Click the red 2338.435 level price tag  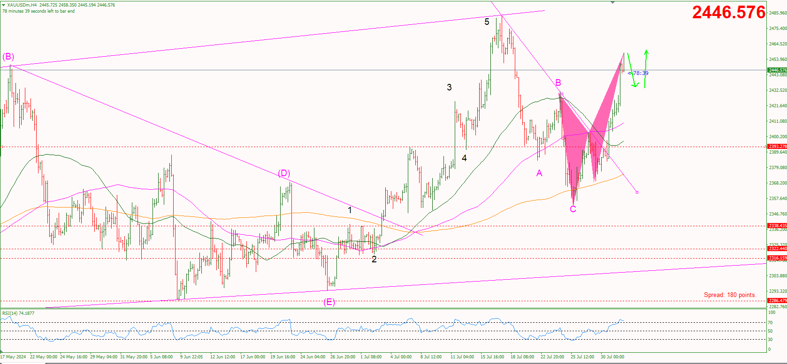[x=777, y=226]
